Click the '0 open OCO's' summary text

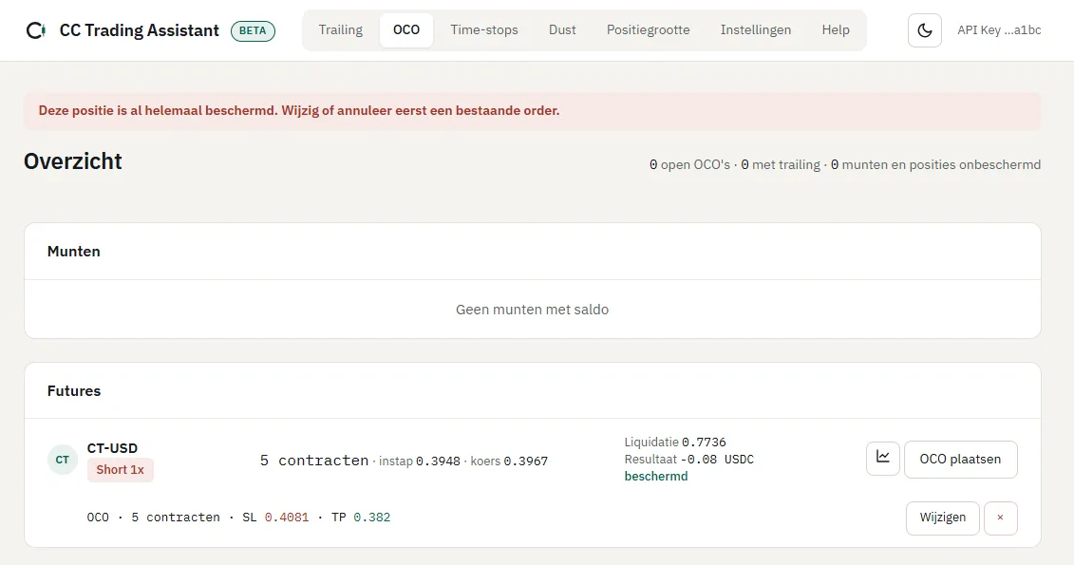(689, 165)
